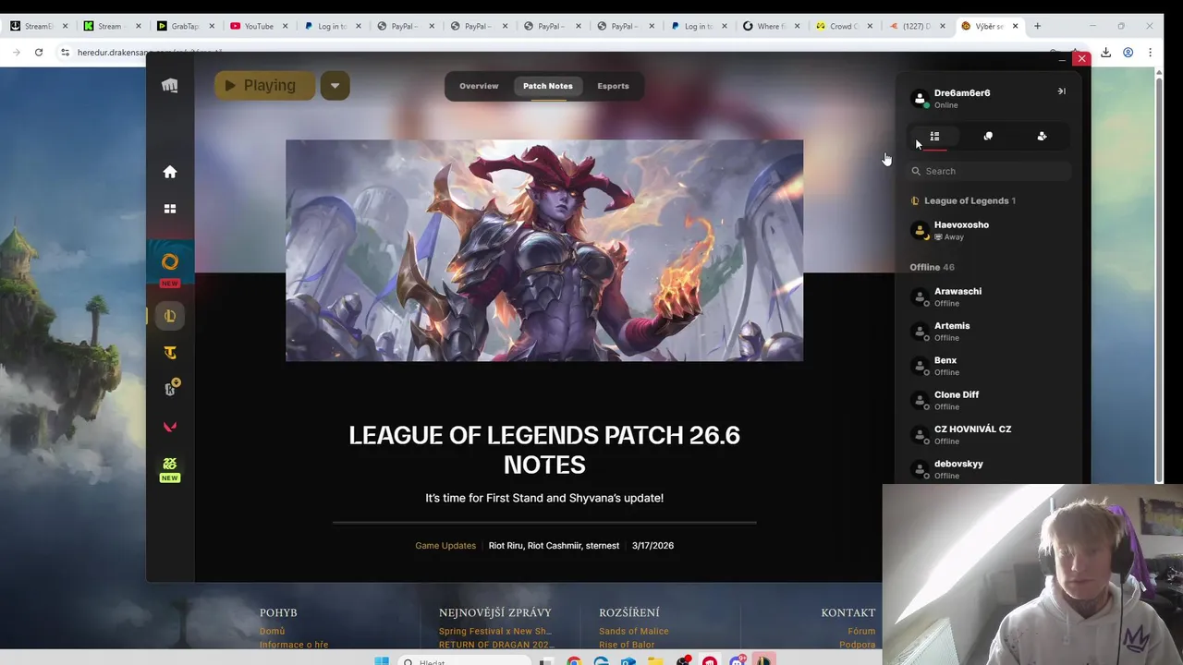
Task: Open the Domů link under POHYB
Action: [272, 631]
